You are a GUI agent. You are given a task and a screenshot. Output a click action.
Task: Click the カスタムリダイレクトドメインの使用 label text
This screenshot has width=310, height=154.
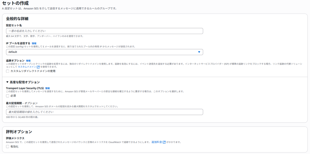pyautogui.click(x=33, y=71)
